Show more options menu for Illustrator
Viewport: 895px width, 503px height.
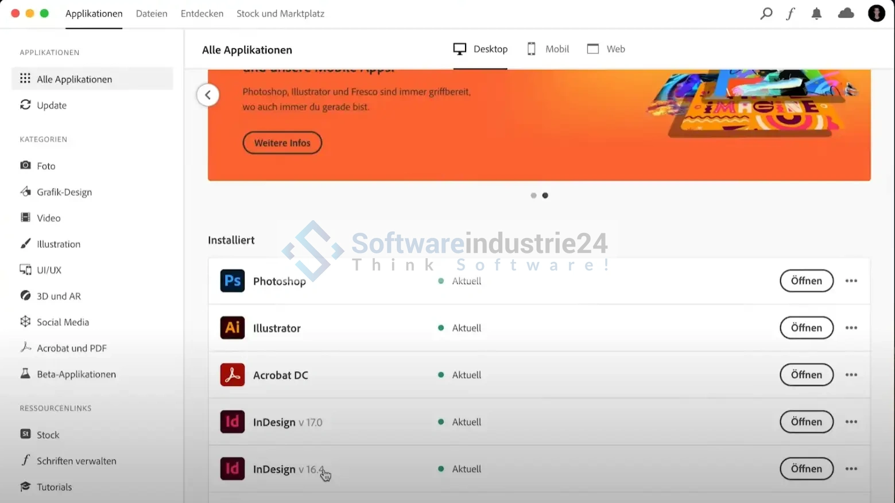coord(851,328)
